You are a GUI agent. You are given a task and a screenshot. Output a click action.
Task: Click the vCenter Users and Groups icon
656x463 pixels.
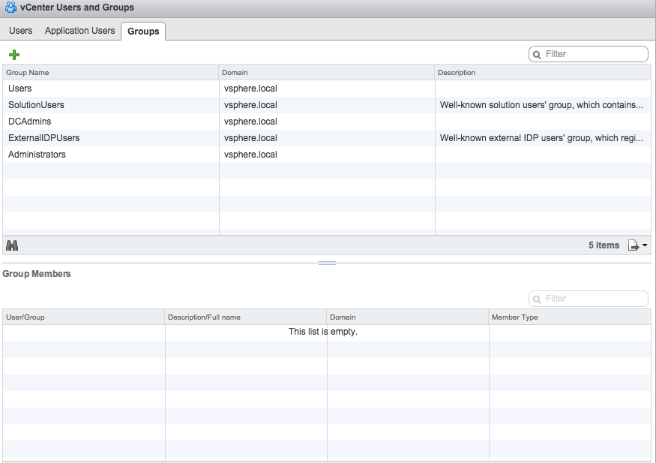point(10,7)
